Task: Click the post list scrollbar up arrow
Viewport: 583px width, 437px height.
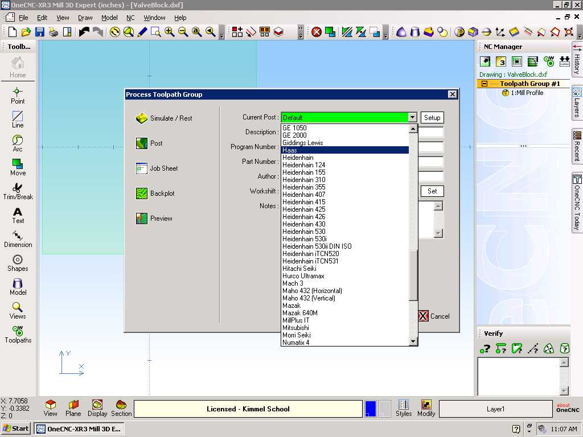Action: click(413, 129)
